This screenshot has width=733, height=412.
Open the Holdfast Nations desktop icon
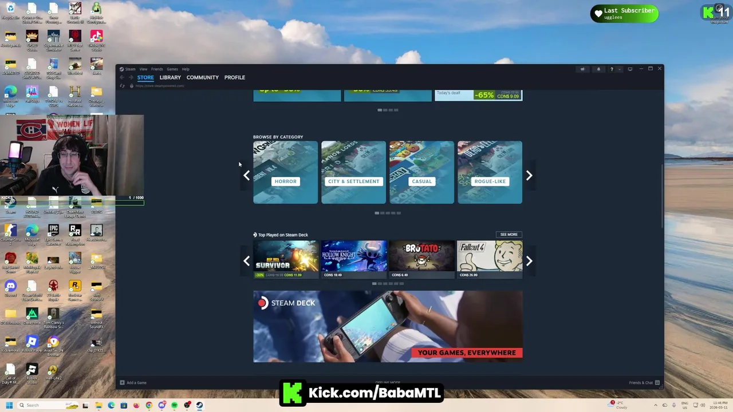(x=74, y=94)
